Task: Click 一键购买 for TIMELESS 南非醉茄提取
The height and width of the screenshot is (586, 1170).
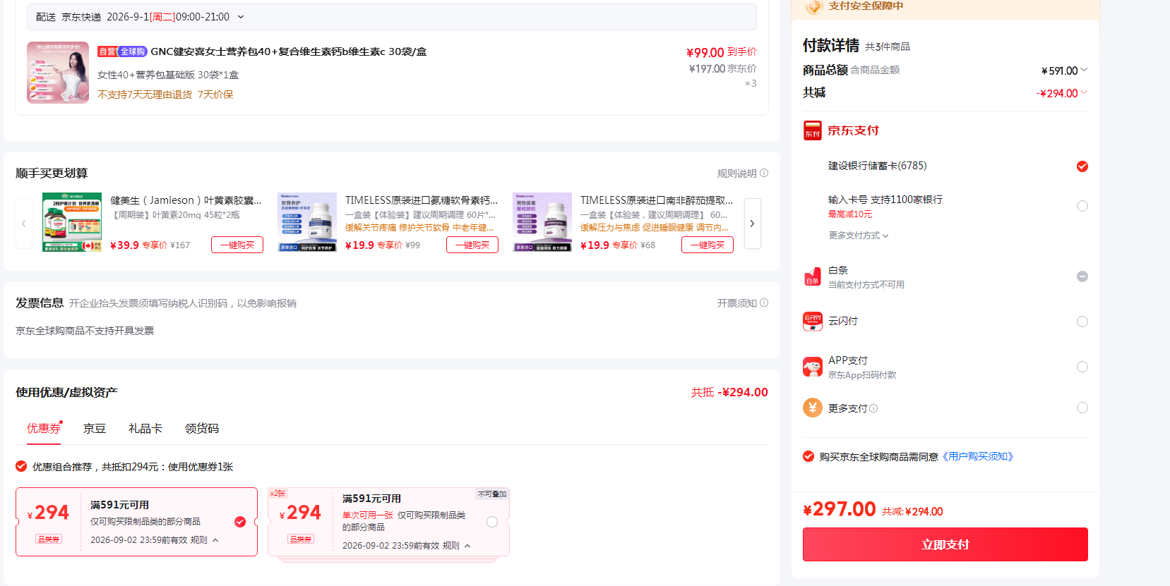Action: point(708,245)
